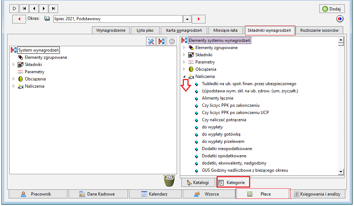Open the book icon beside Okres
This screenshot has height=206, width=354.
point(47,18)
